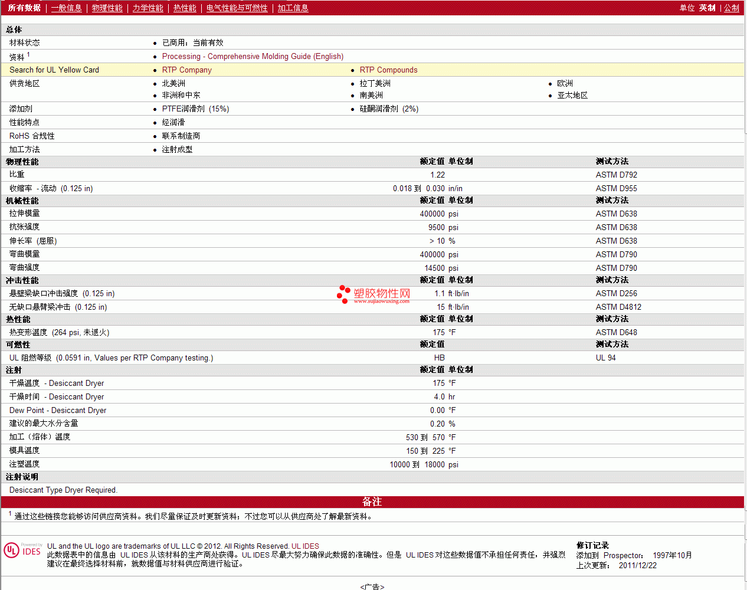747x590 pixels.
Task: Click the 热变形温度 row label
Action: coord(59,332)
